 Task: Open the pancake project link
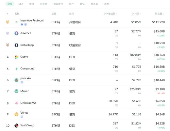coord(25,78)
